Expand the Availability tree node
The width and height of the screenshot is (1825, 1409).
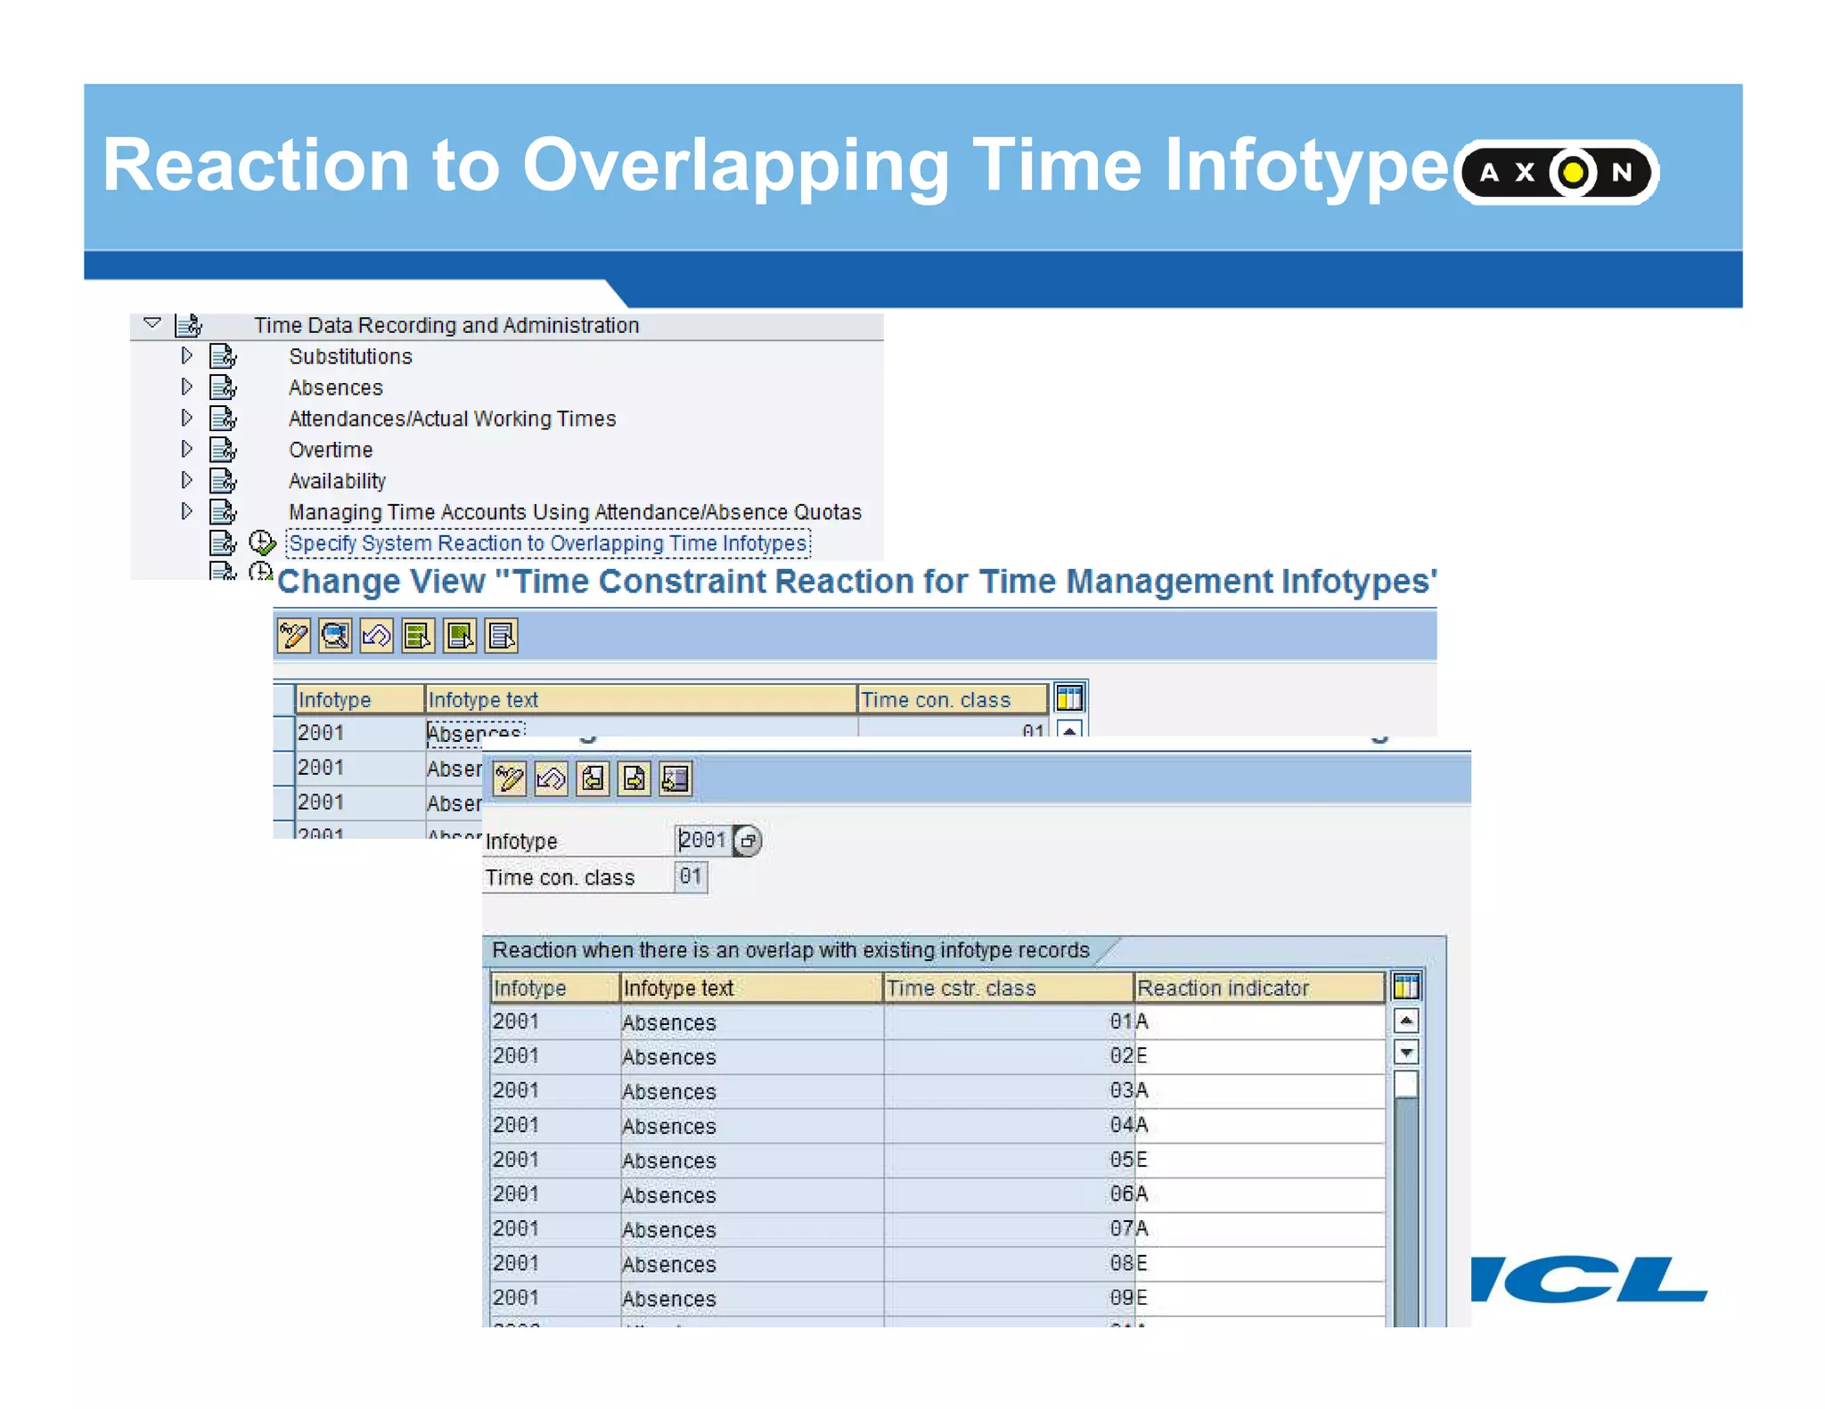click(x=186, y=480)
